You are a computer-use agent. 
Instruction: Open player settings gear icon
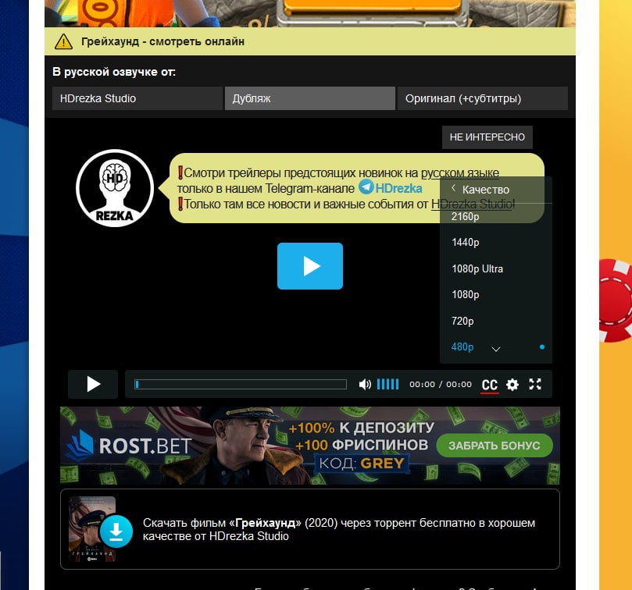pyautogui.click(x=512, y=384)
